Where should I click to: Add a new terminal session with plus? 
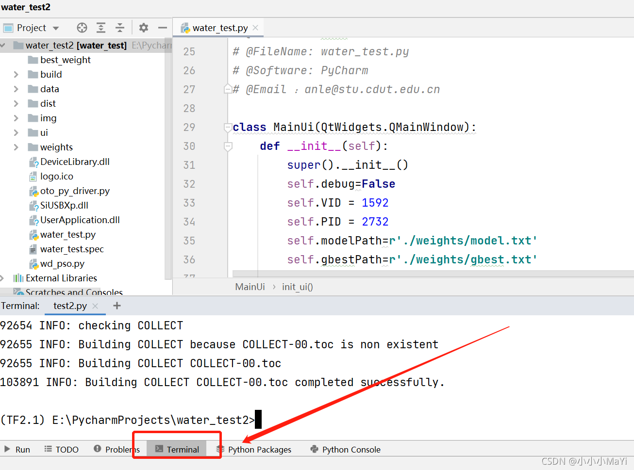coord(117,306)
